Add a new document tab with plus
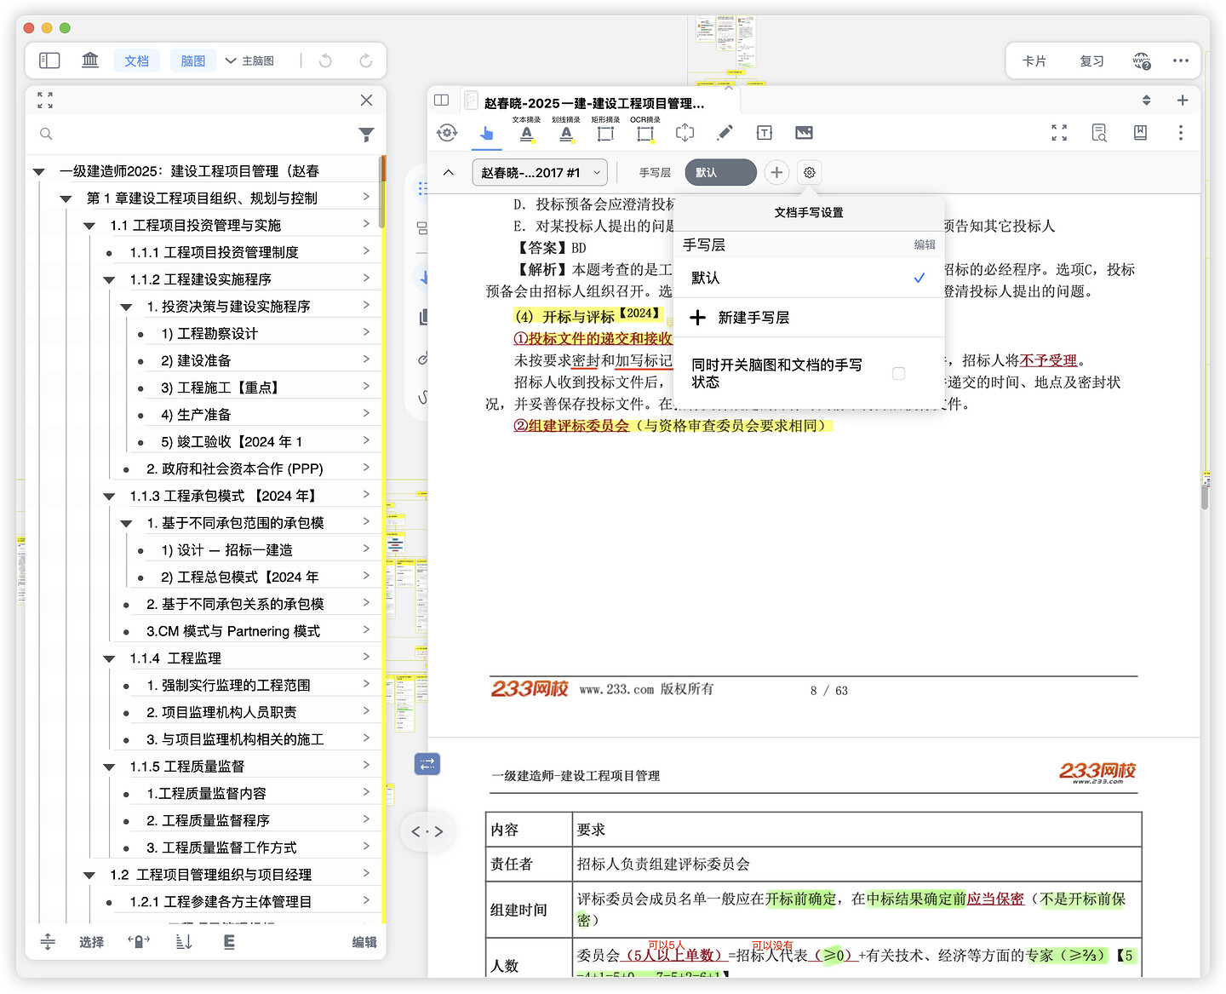Screen dimensions: 1226x994 pos(1183,100)
